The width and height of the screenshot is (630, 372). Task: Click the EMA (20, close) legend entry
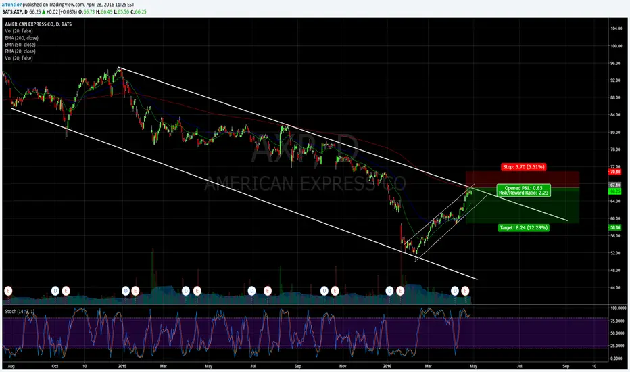[20, 51]
